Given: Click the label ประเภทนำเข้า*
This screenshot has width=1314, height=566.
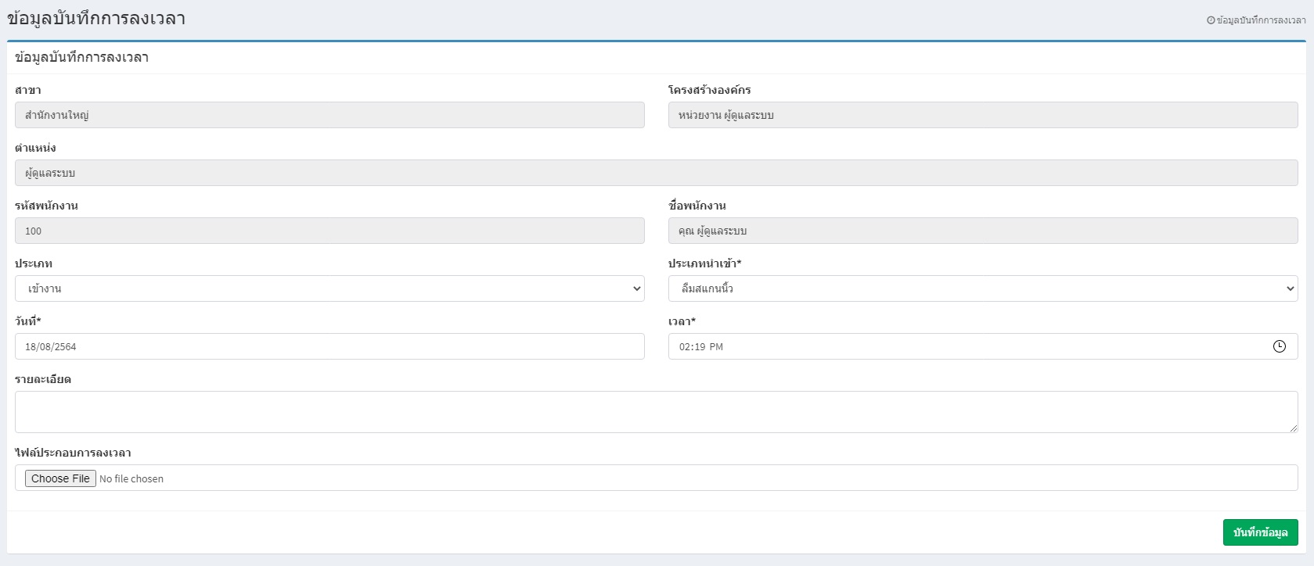Looking at the screenshot, I should coord(704,263).
